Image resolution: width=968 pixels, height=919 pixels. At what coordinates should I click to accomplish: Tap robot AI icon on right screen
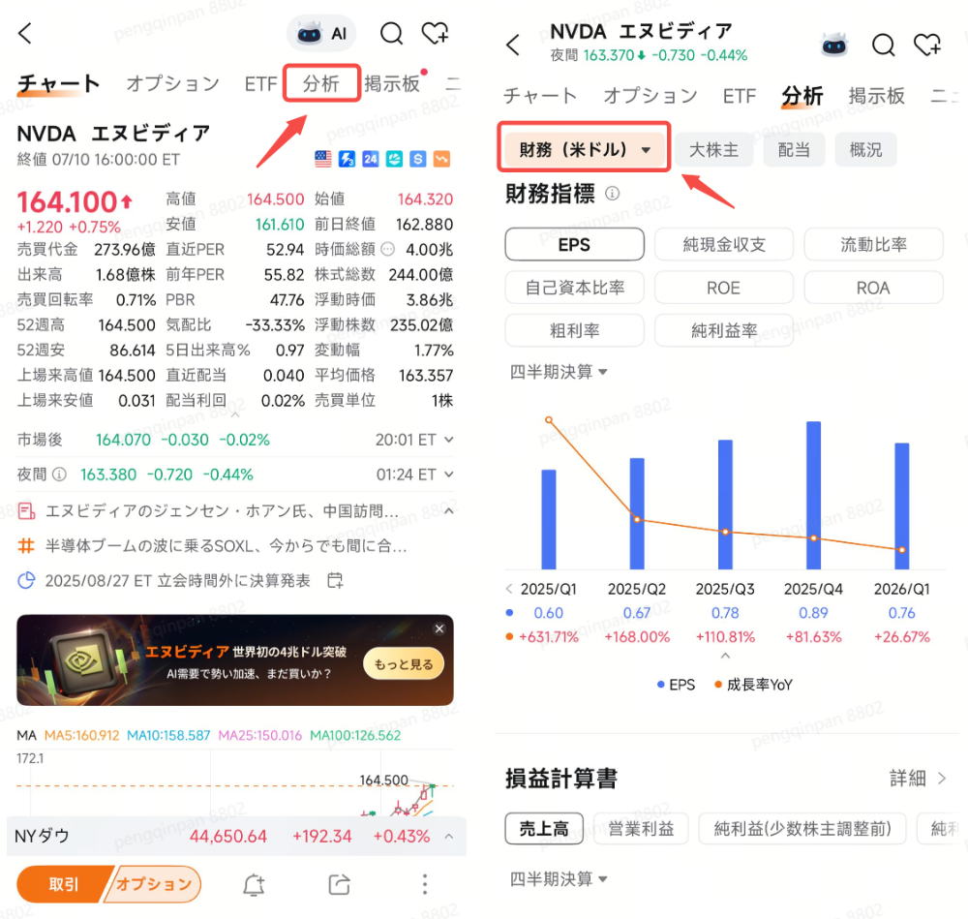point(834,46)
